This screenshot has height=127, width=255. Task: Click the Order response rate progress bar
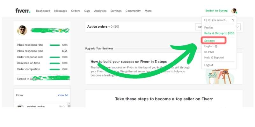coord(55,57)
